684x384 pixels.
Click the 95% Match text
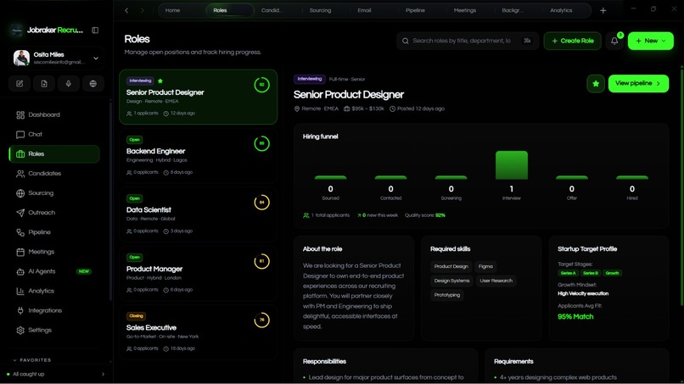click(575, 317)
